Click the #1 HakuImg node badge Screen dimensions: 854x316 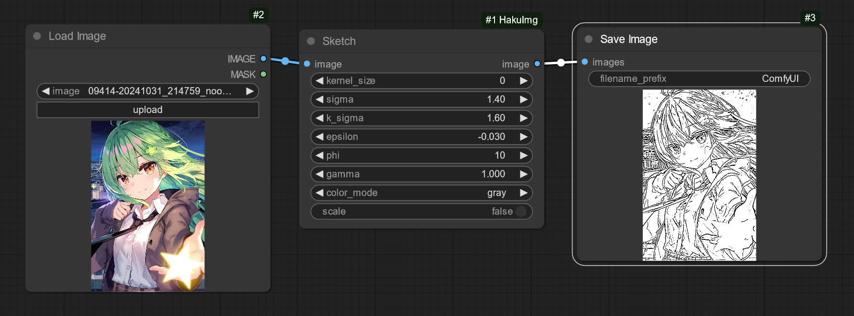coord(512,20)
